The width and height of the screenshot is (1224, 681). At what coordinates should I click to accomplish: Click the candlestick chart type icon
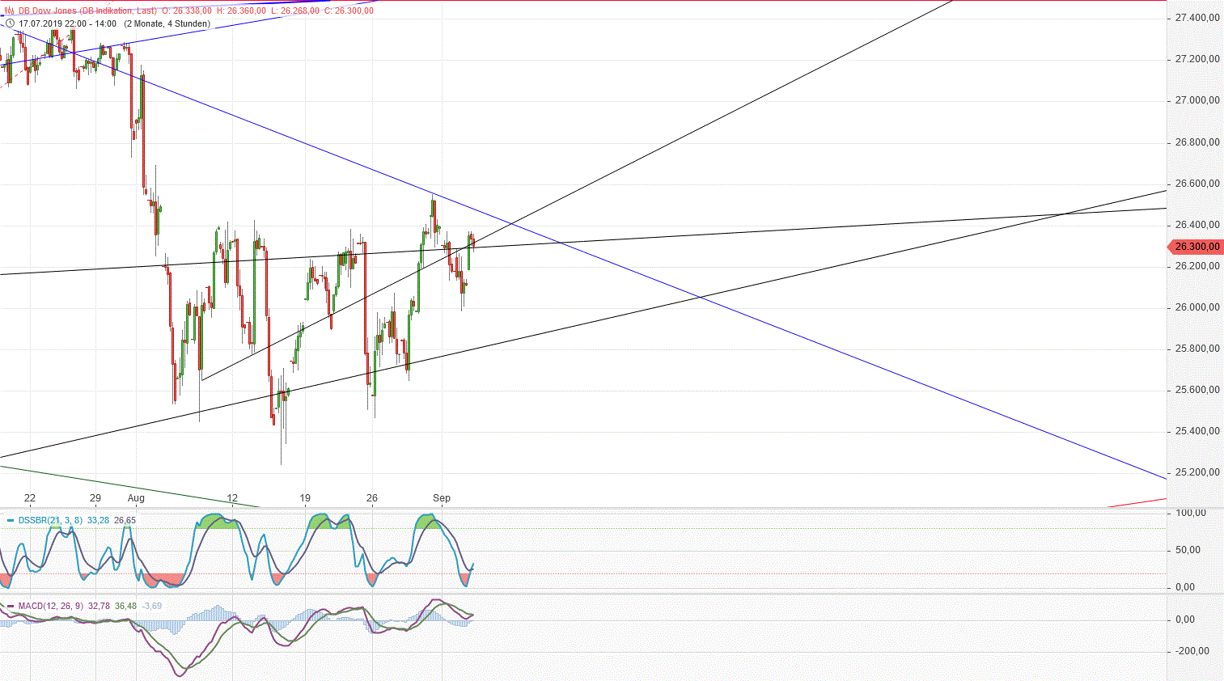10,11
